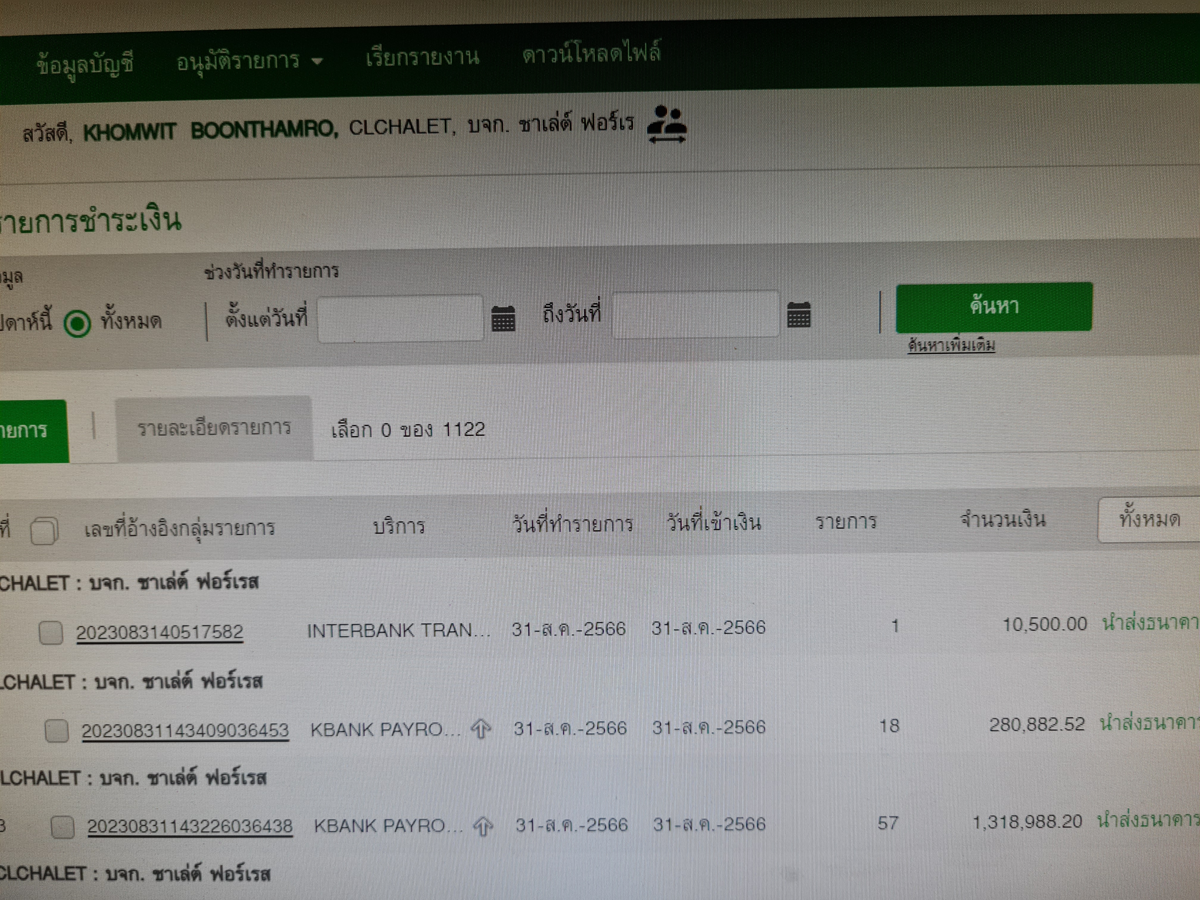The image size is (1200, 900).
Task: Check the box for transaction 20230831143226036438
Action: [x=62, y=827]
